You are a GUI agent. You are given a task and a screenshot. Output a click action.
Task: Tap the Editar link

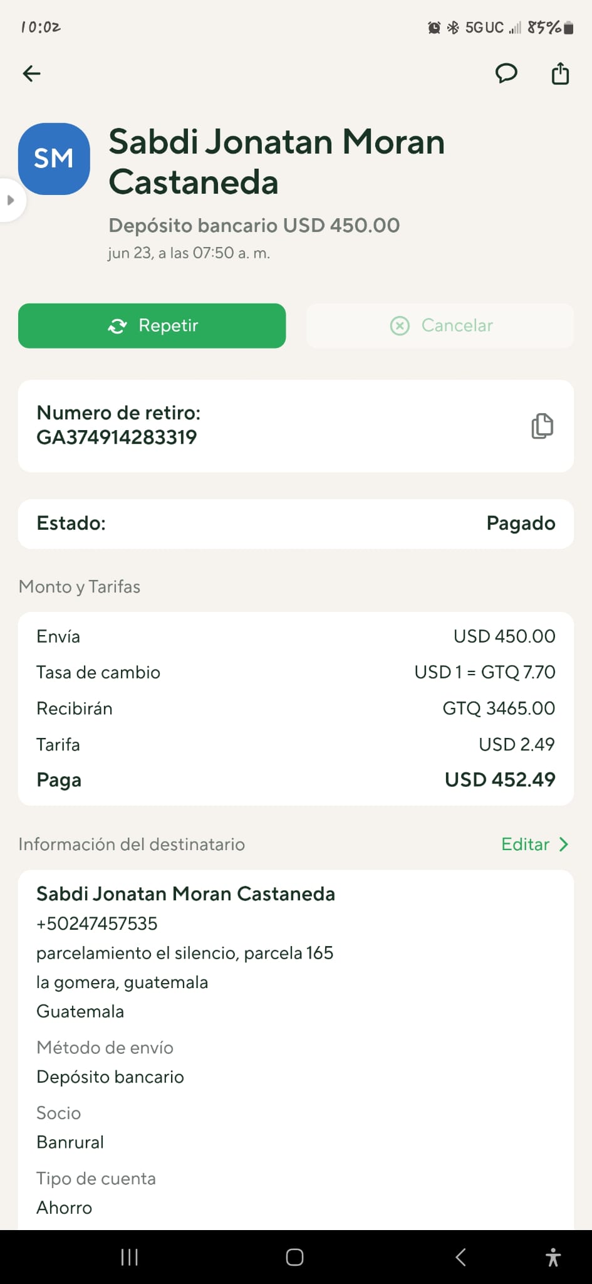(525, 845)
